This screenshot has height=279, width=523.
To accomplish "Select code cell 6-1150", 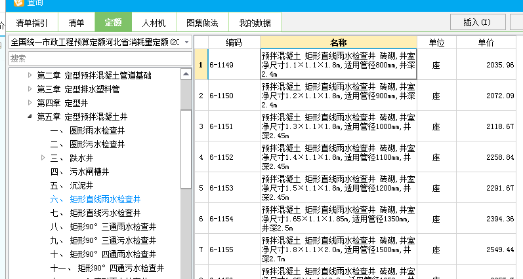I will (x=234, y=96).
